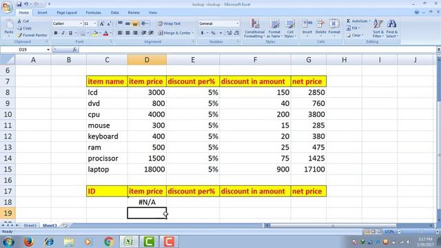Open Format as Table gallery
This screenshot has height=248, width=441.
(x=274, y=28)
